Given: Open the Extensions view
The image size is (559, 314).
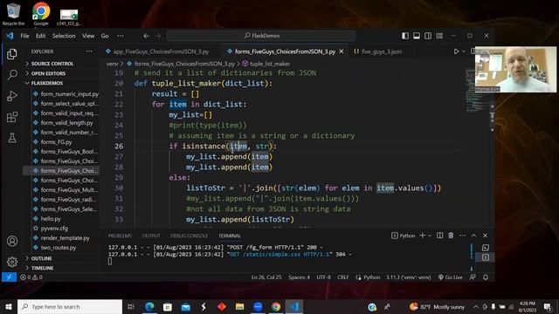Looking at the screenshot, I should [12, 117].
